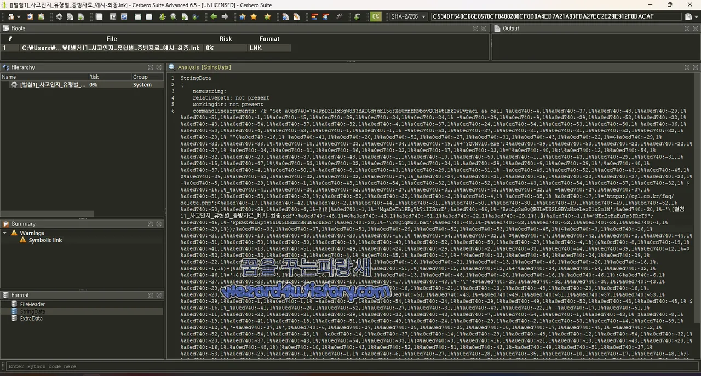Click the 0% risk button
The image size is (701, 376).
point(376,17)
